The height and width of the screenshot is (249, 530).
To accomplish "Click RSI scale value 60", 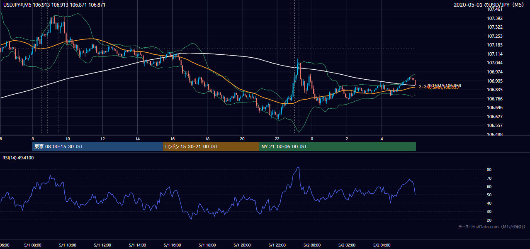I will pyautogui.click(x=489, y=186).
